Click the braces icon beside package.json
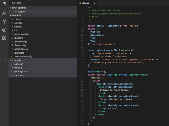169x126 pixels. click(12, 72)
